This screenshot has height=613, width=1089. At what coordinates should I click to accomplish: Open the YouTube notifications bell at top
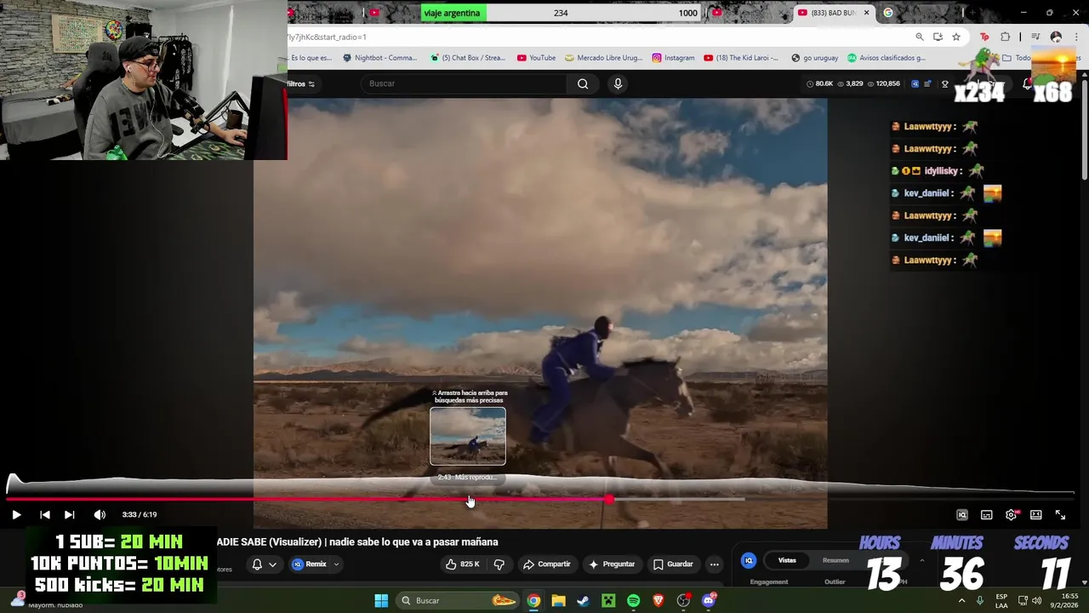[x=1028, y=83]
